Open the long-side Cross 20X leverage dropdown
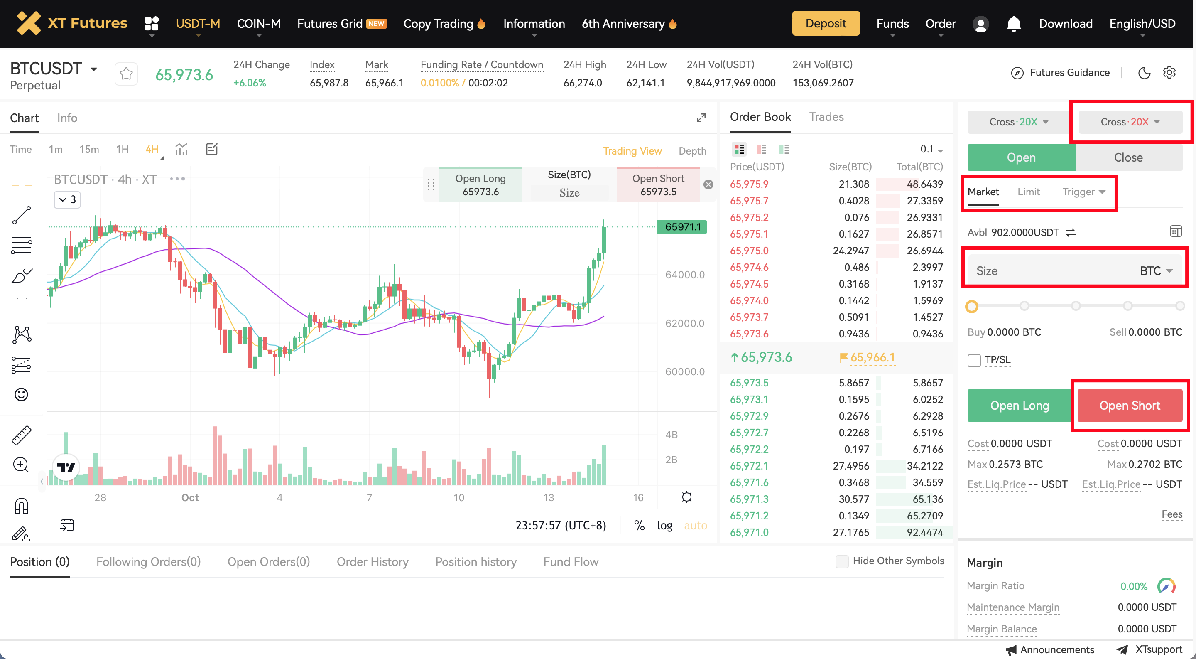This screenshot has height=659, width=1196. 1018,122
